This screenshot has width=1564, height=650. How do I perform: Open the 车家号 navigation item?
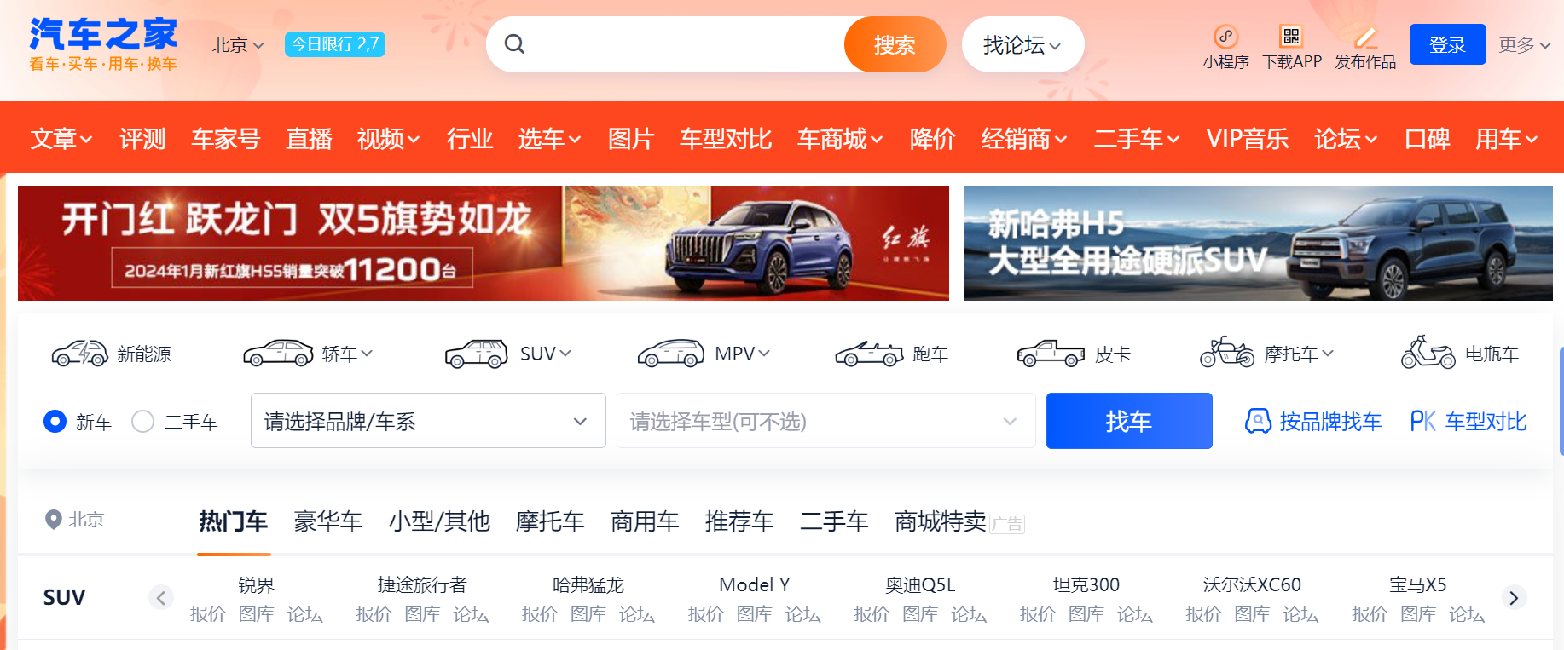click(225, 138)
